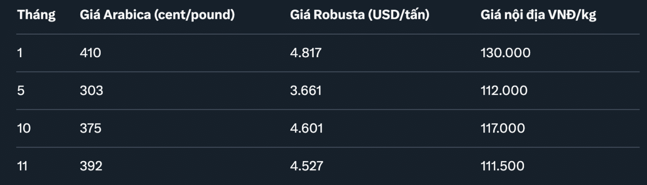Image resolution: width=647 pixels, height=185 pixels.
Task: Click domestic price 117.000
Action: coord(504,128)
